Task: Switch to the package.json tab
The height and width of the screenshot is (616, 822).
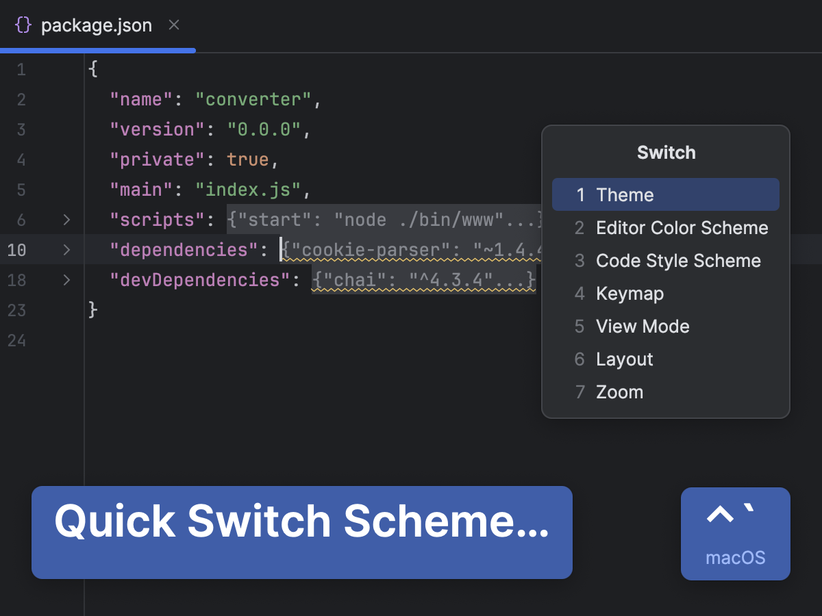Action: (x=97, y=25)
